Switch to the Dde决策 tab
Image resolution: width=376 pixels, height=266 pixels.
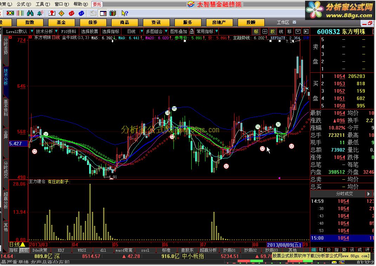tap(40, 250)
